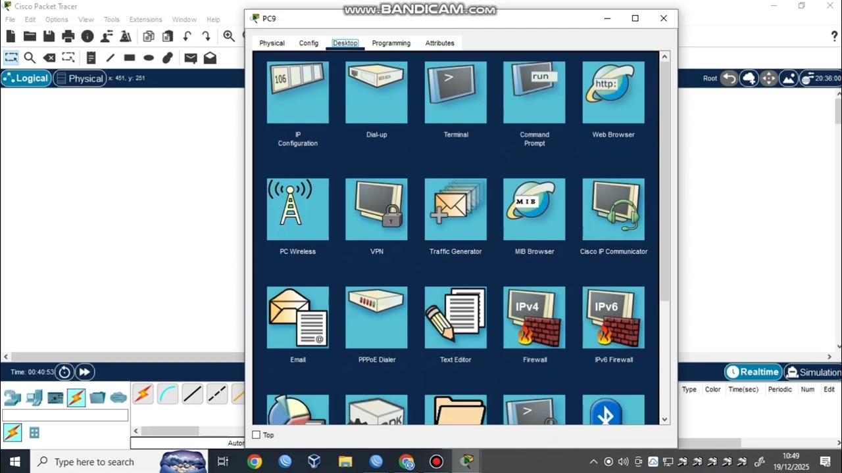Click the PC9 desktop vertical scrollbar down arrow
Screen dimensions: 842x473
pyautogui.click(x=664, y=419)
